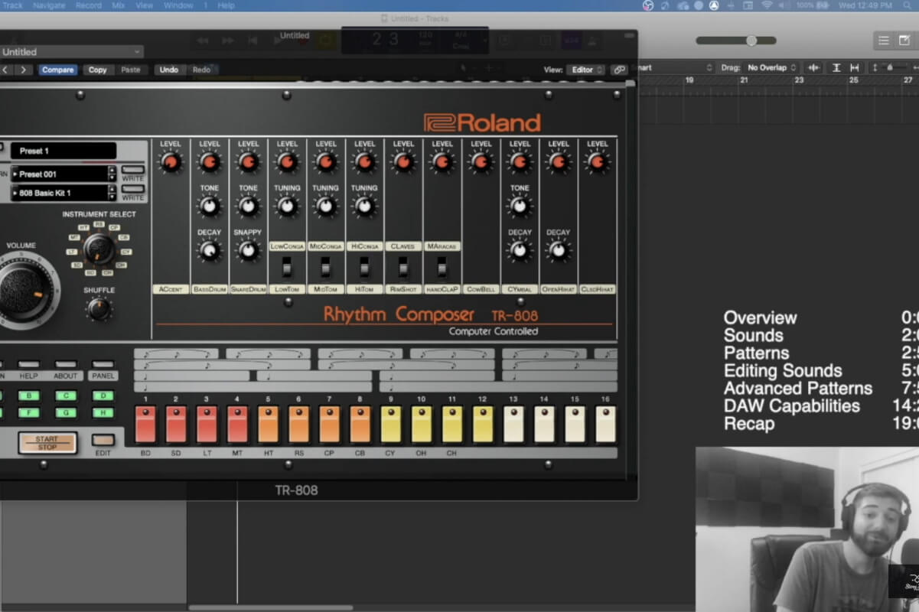Image resolution: width=919 pixels, height=612 pixels.
Task: Click the Copy button
Action: point(97,70)
